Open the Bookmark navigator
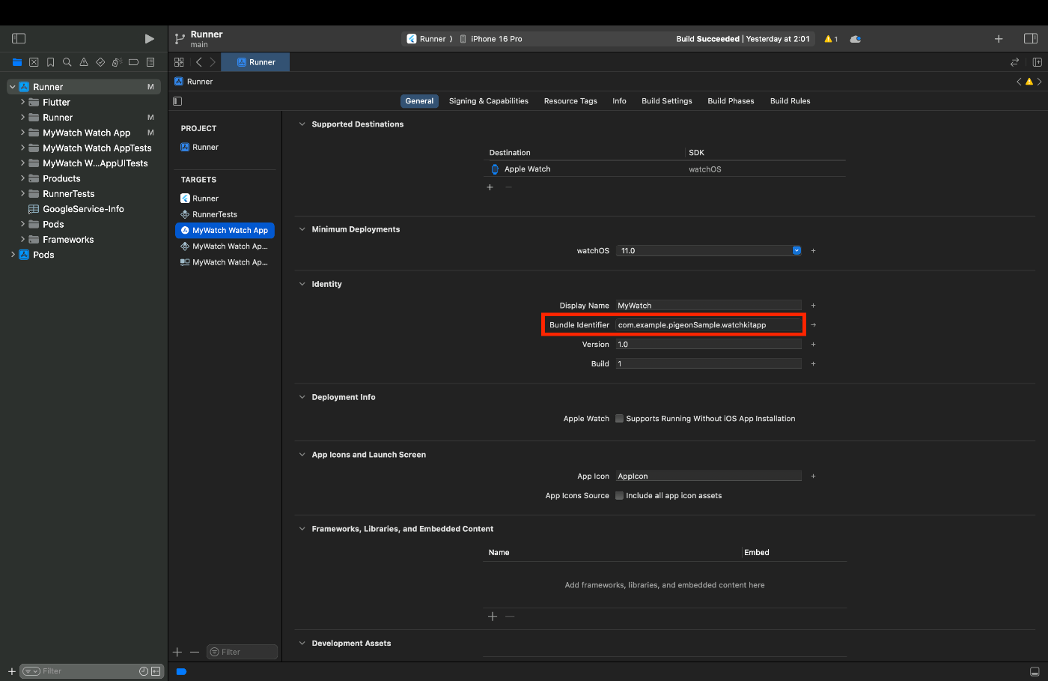The image size is (1048, 681). 50,62
